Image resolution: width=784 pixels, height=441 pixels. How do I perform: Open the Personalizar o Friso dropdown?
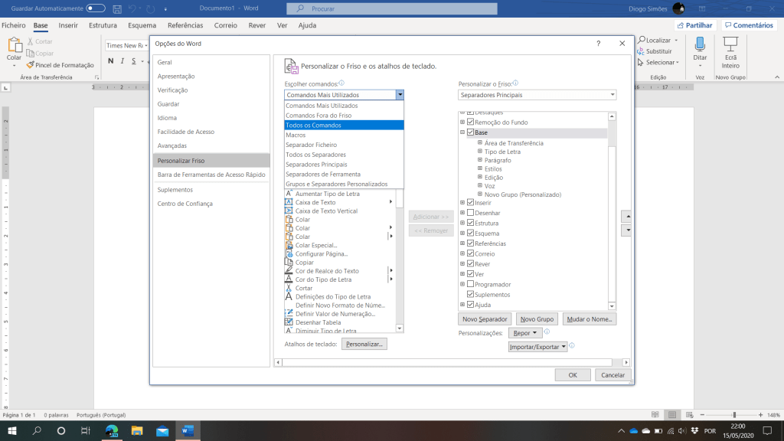tap(537, 95)
